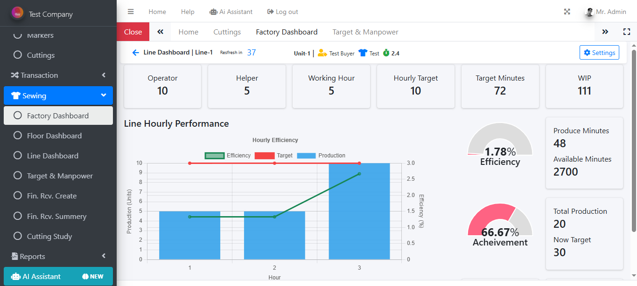Click the Sewing t-shirt icon in sidebar
The width and height of the screenshot is (637, 286).
tap(16, 95)
